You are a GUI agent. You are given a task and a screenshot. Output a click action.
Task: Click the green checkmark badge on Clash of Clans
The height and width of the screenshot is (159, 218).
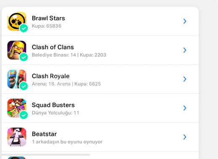(x=23, y=57)
